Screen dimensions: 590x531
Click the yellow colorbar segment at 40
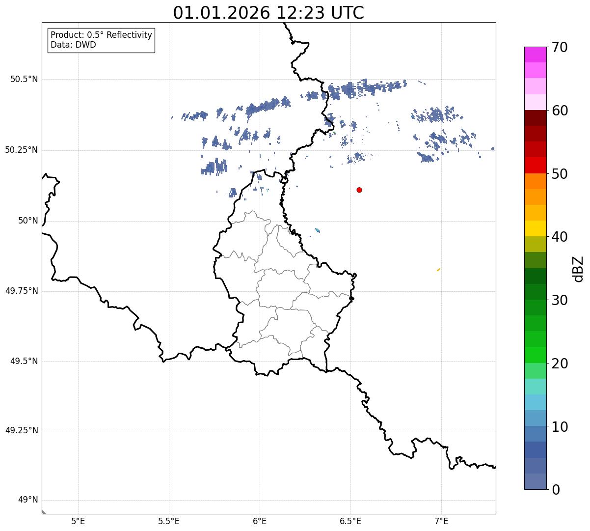[535, 228]
